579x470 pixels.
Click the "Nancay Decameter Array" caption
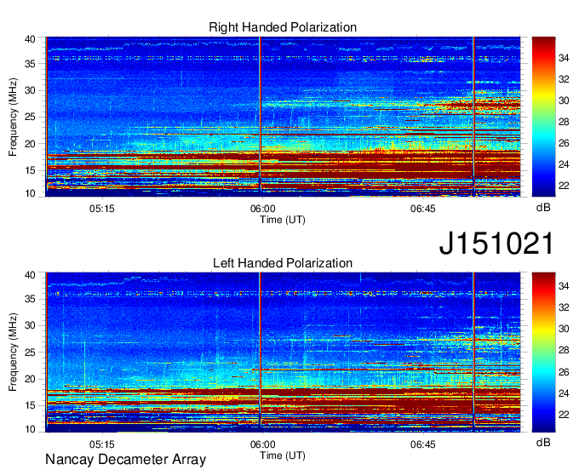coord(125,459)
